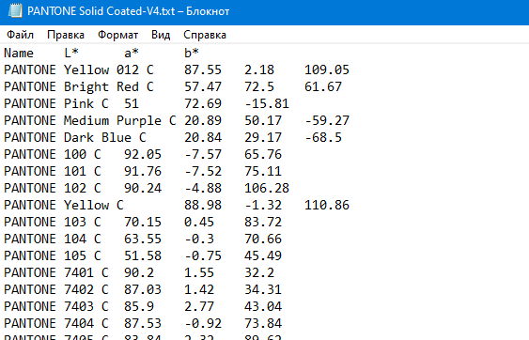Click the value -68.5 on Dark Blue row
This screenshot has width=529, height=340.
click(323, 137)
